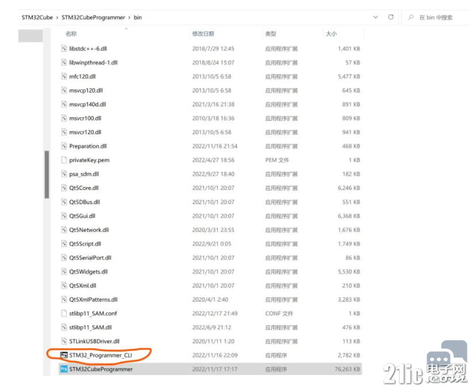Image resolution: width=472 pixels, height=388 pixels.
Task: Click the msvcp140d.dll file icon
Action: point(64,104)
